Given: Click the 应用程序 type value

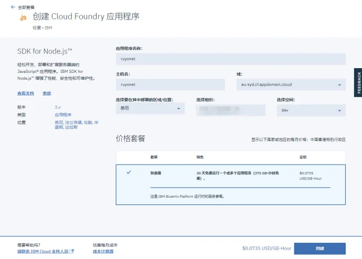Looking at the screenshot, I should [63, 115].
